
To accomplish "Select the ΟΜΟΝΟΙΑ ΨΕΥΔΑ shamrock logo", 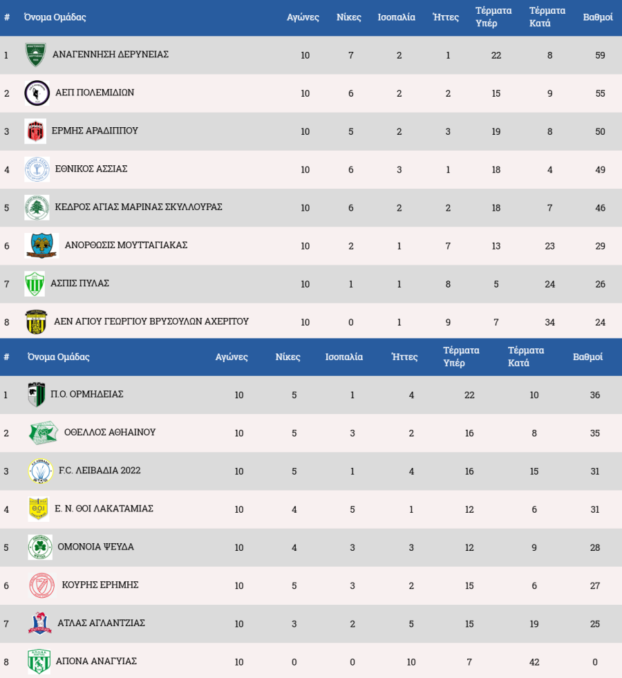I will 40,547.
